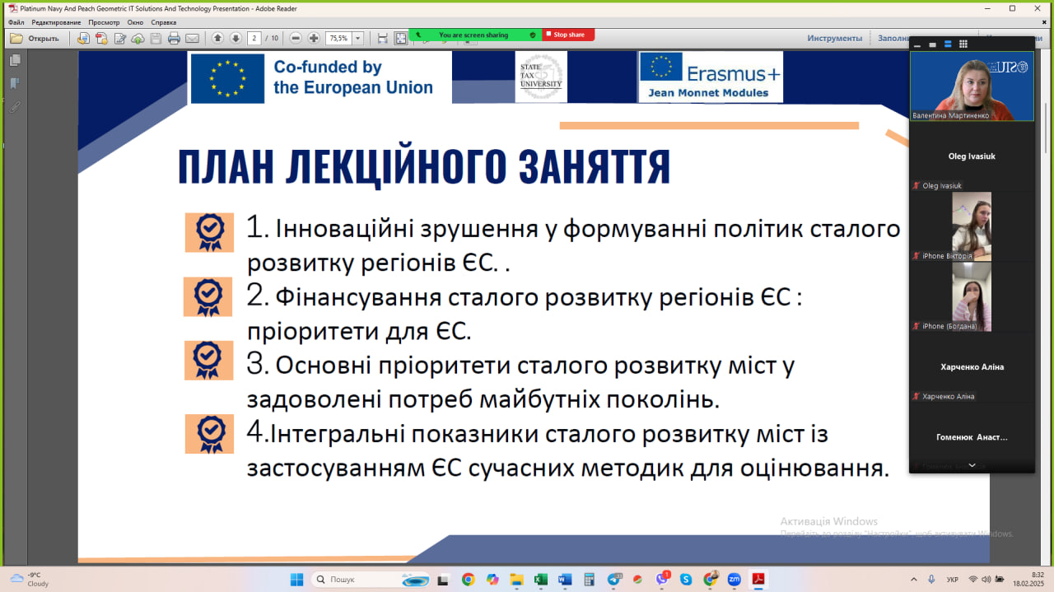Click the Save floppy disk icon

point(156,38)
